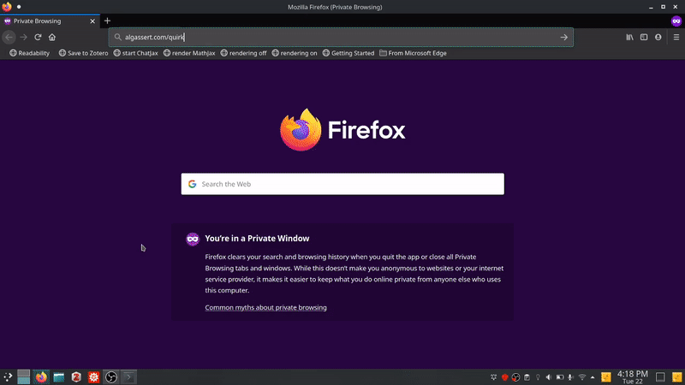
Task: Click inside the address bar containing algassert.com/quirk
Action: pos(341,37)
